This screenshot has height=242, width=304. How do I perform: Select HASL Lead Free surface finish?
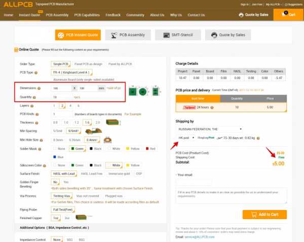(92, 174)
